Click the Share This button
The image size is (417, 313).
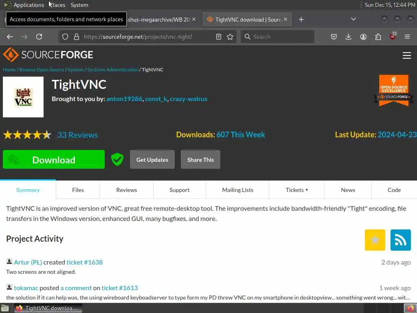coord(200,159)
